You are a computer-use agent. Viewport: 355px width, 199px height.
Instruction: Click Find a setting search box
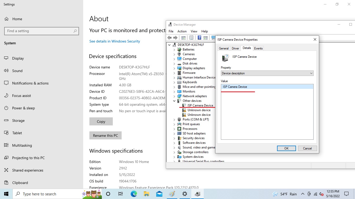coord(42,31)
